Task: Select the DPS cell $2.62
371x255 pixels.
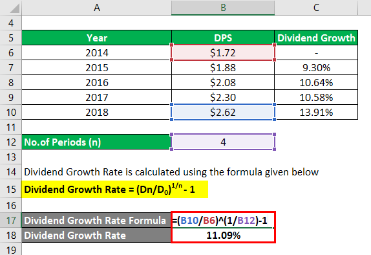Action: 223,112
